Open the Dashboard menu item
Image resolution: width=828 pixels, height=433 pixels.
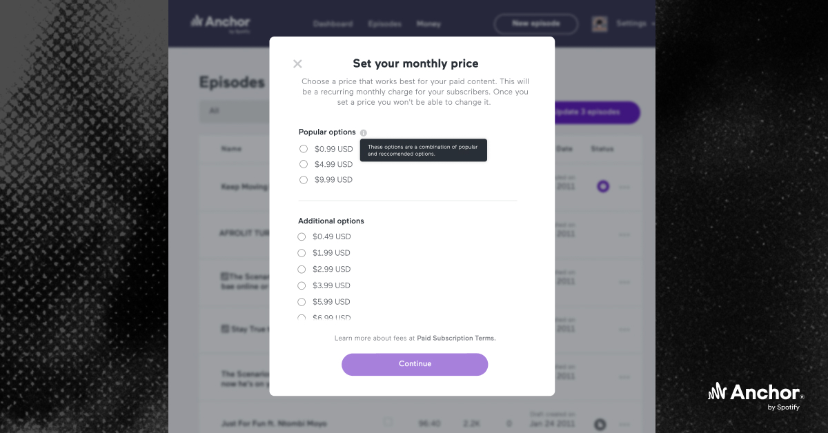click(333, 24)
